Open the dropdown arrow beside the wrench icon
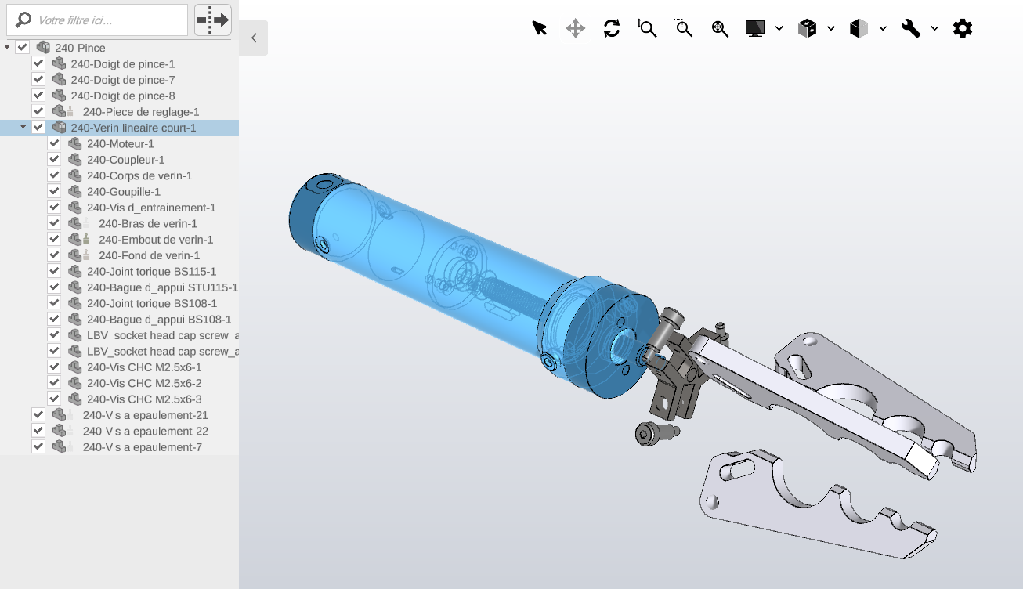Image resolution: width=1023 pixels, height=589 pixels. [934, 29]
